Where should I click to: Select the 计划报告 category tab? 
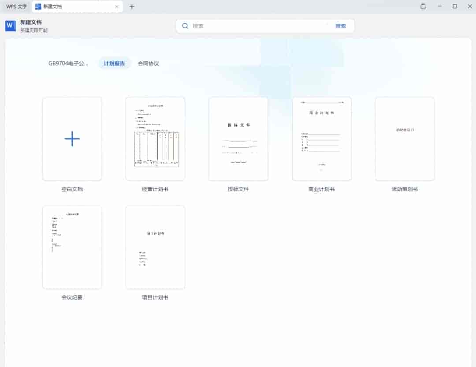coord(114,64)
